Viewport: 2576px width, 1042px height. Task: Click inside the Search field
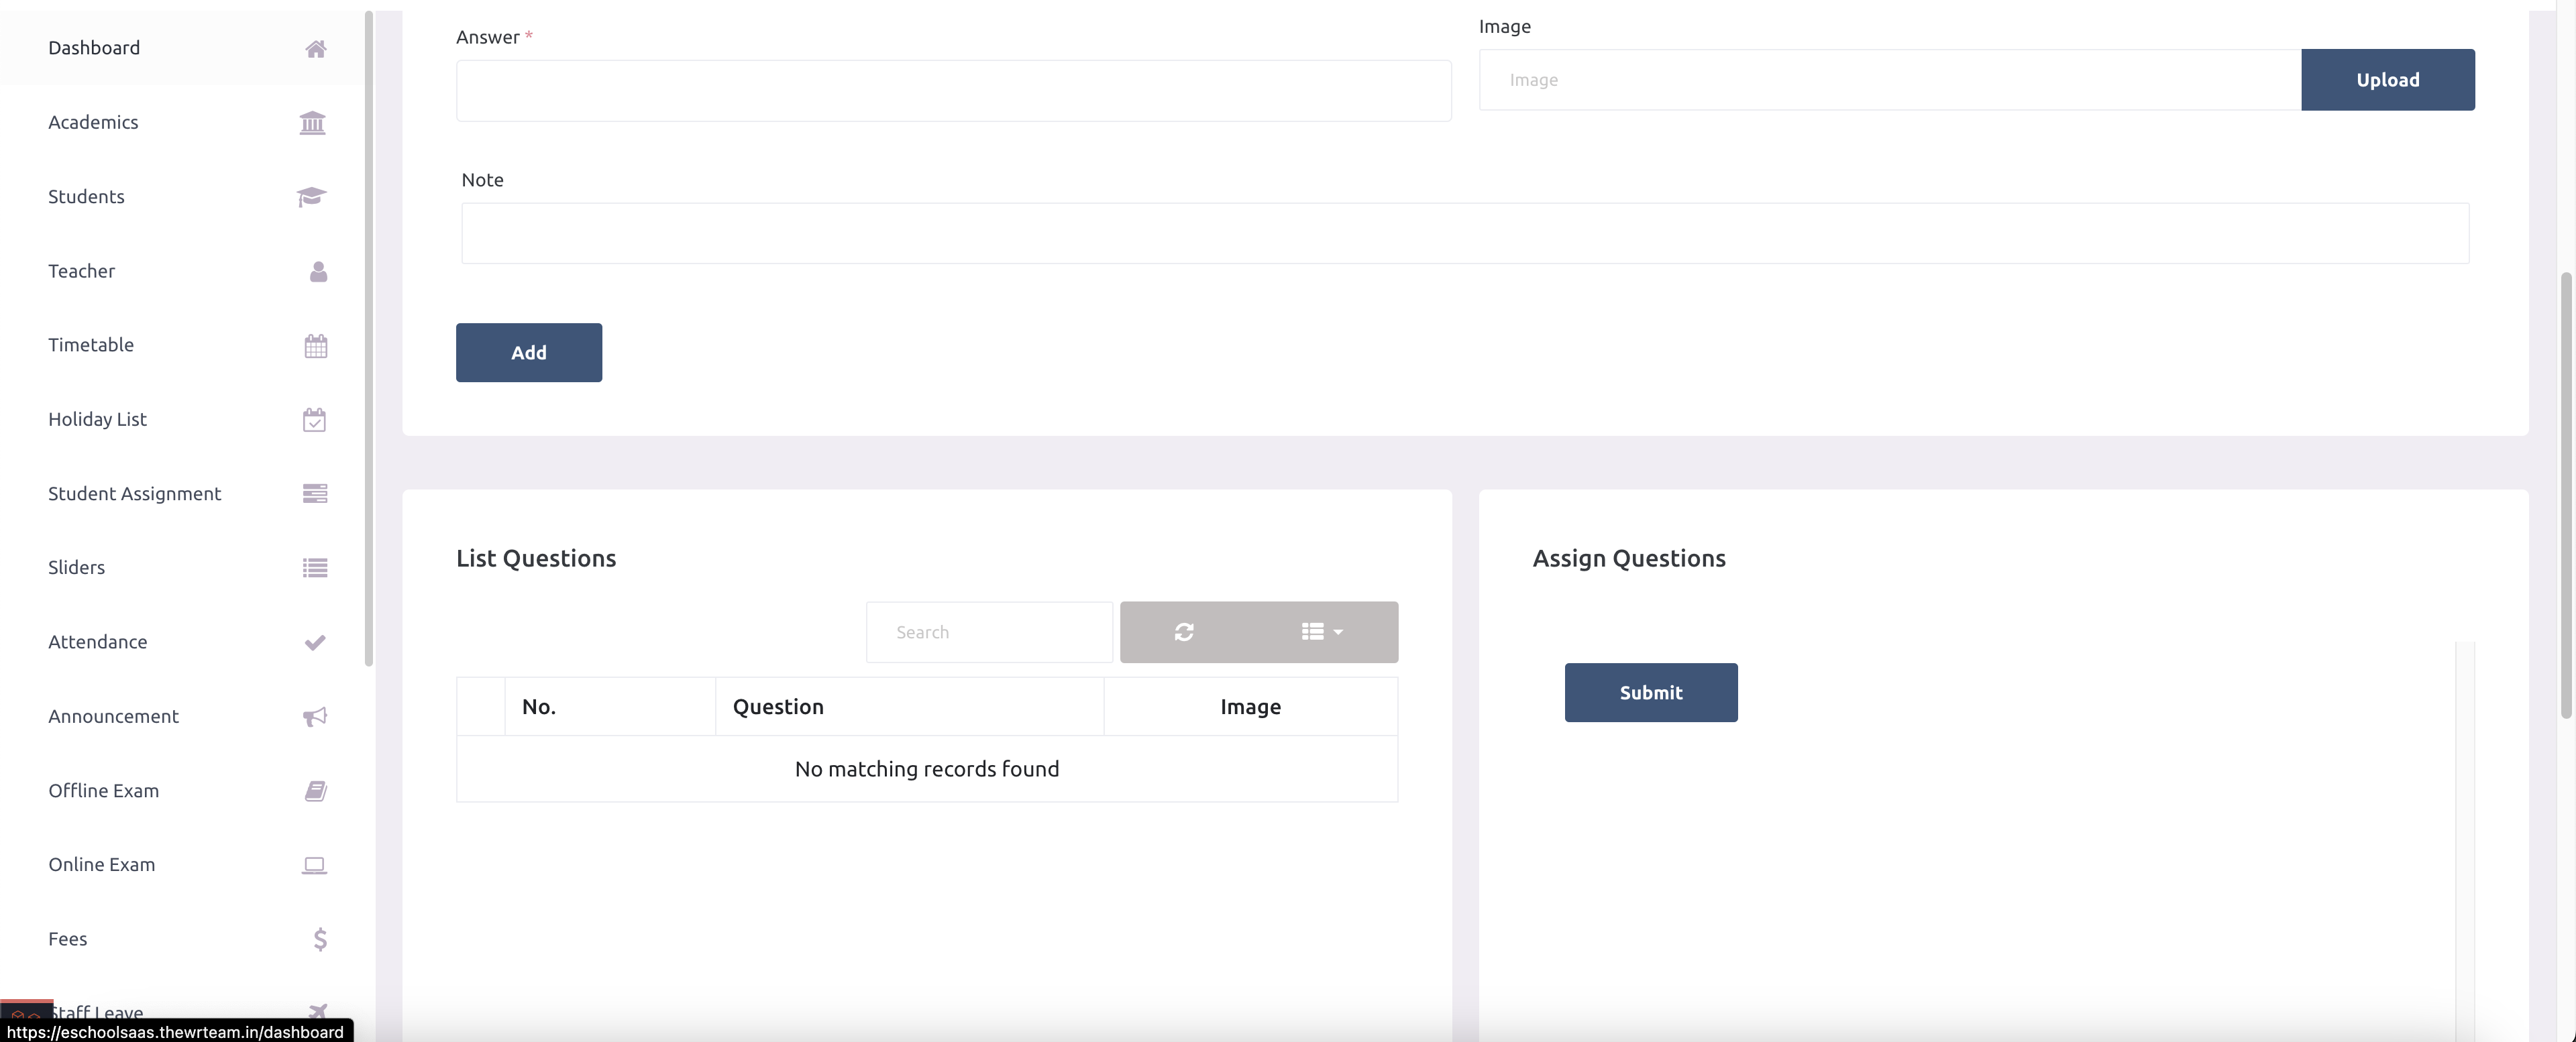tap(989, 632)
